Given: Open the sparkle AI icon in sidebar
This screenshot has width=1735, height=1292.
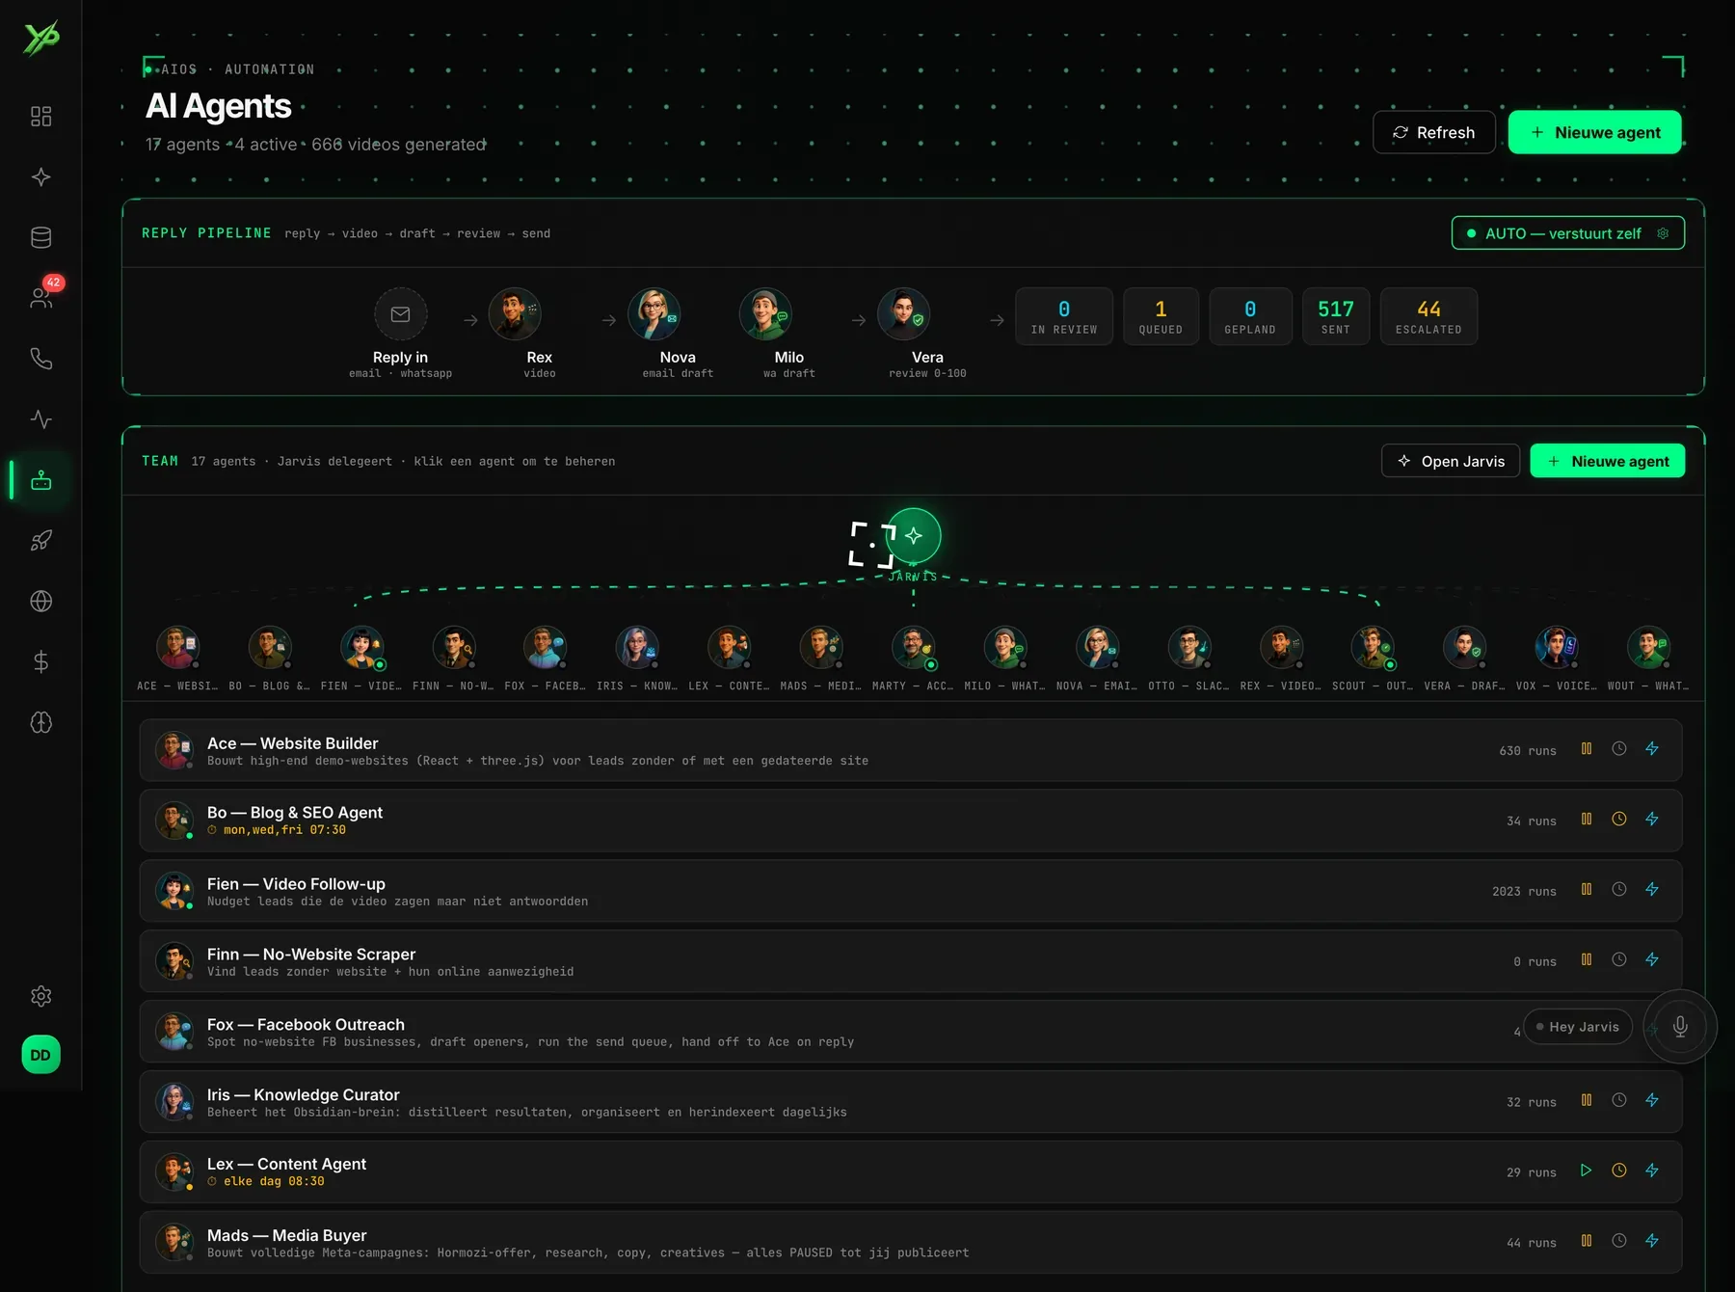Looking at the screenshot, I should point(40,177).
